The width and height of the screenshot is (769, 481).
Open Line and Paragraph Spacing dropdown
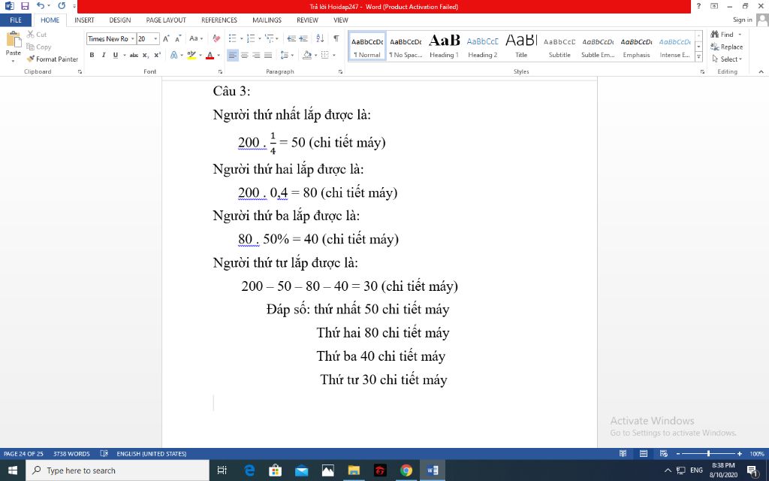287,55
